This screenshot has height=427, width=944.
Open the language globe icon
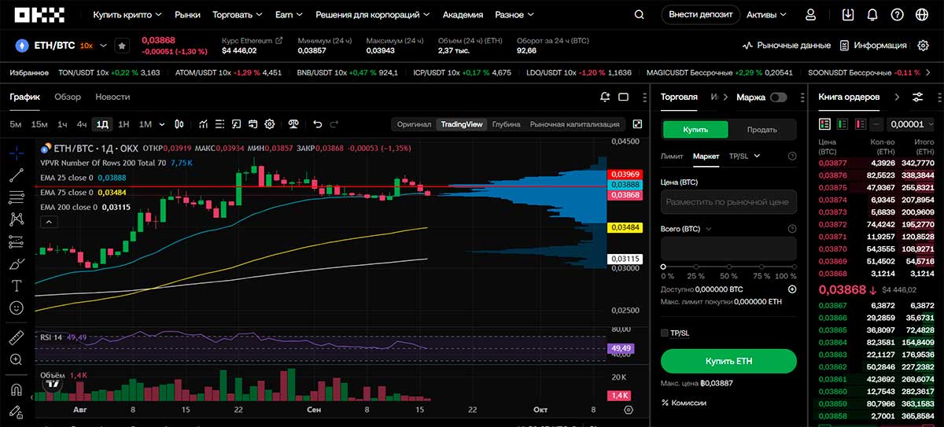(921, 15)
